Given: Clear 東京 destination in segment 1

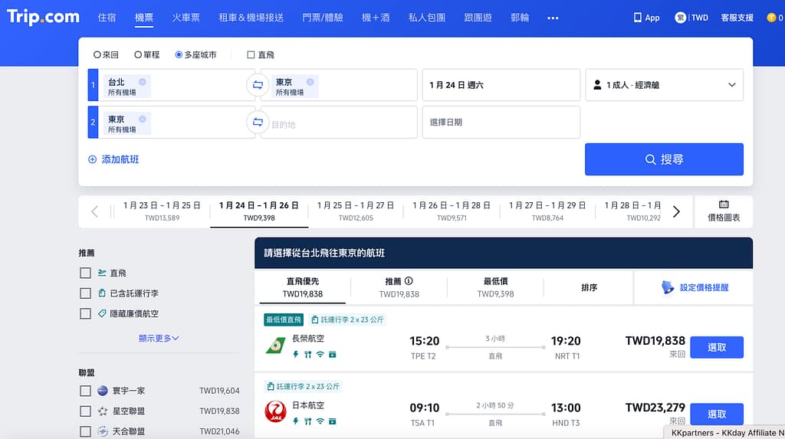Looking at the screenshot, I should (310, 81).
